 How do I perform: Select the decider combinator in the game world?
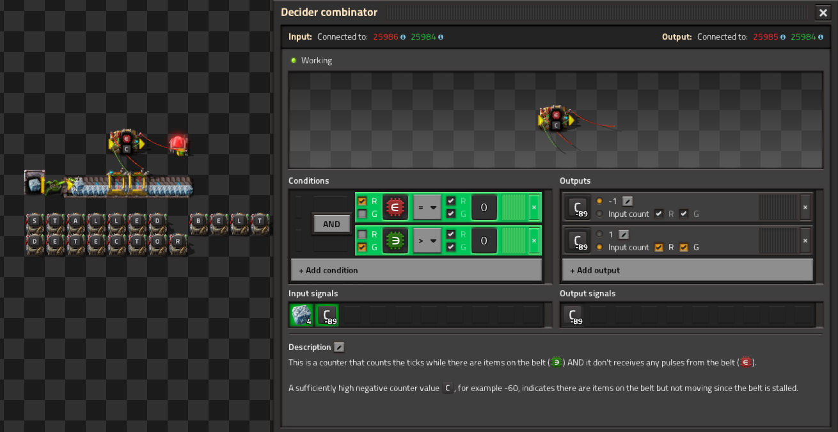[127, 141]
